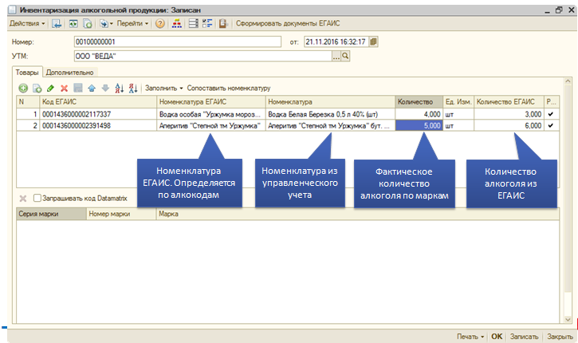Image resolution: width=578 pixels, height=343 pixels.
Task: Click the gray finish-editing diskette icon
Action: 78,89
